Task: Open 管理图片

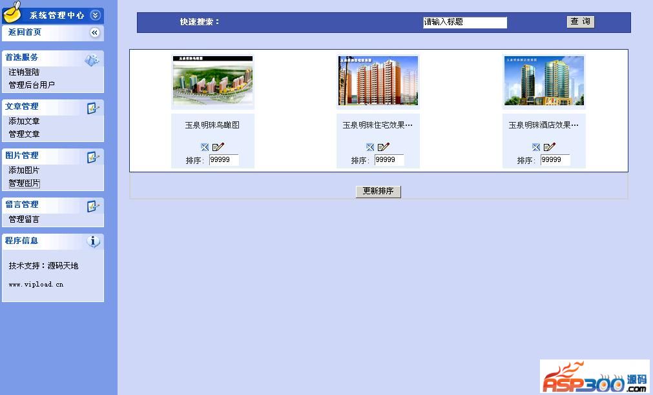Action: click(24, 183)
